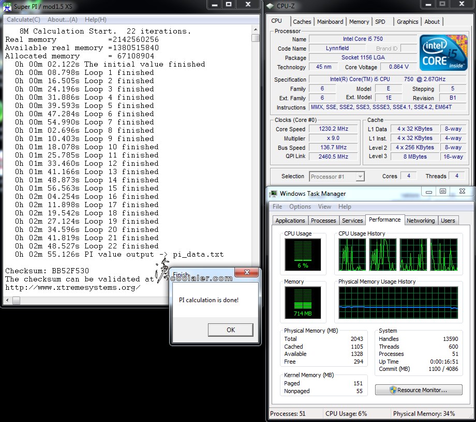Click the scroll up arrow in Super PI output

pos(256,30)
